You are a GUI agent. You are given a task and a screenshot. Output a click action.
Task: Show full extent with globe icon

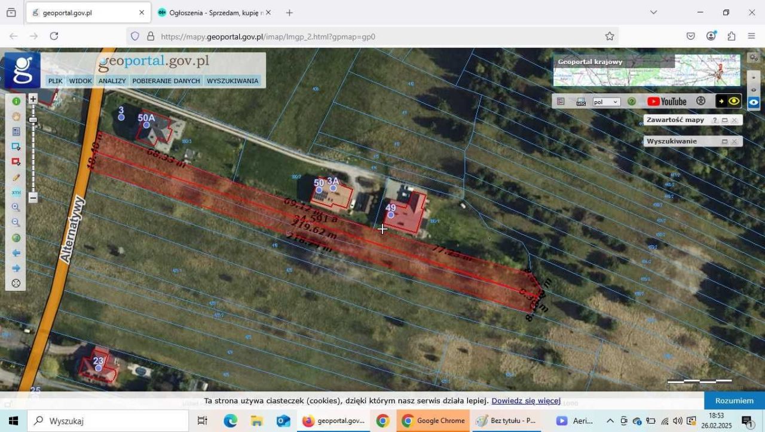(16, 238)
